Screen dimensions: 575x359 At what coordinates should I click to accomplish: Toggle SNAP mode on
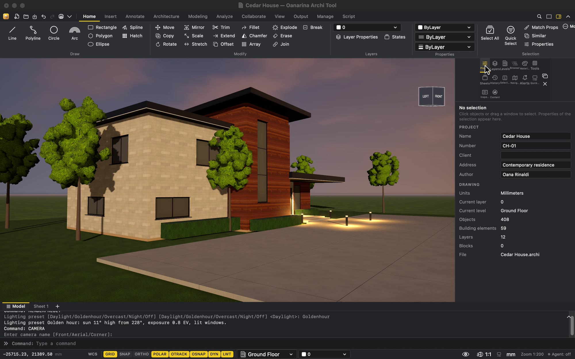click(x=125, y=354)
